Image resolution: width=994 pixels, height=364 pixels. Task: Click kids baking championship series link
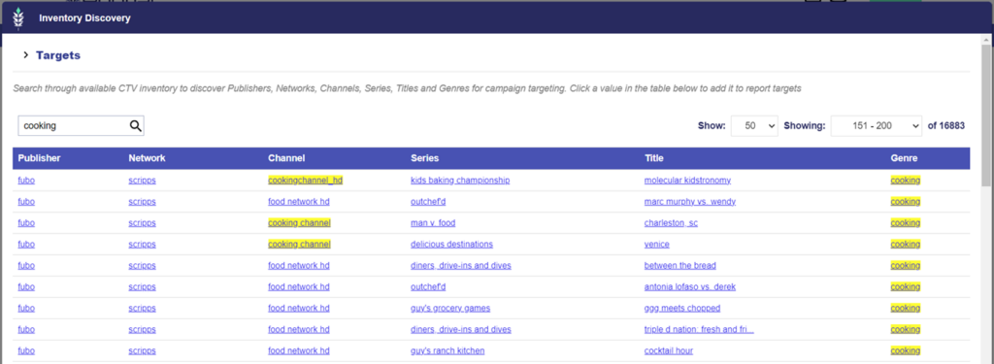[460, 181]
